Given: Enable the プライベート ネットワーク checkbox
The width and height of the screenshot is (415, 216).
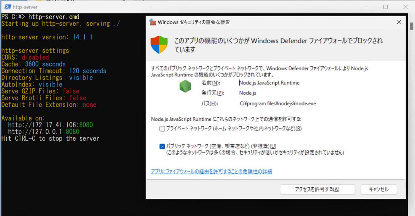Looking at the screenshot, I should [x=162, y=129].
